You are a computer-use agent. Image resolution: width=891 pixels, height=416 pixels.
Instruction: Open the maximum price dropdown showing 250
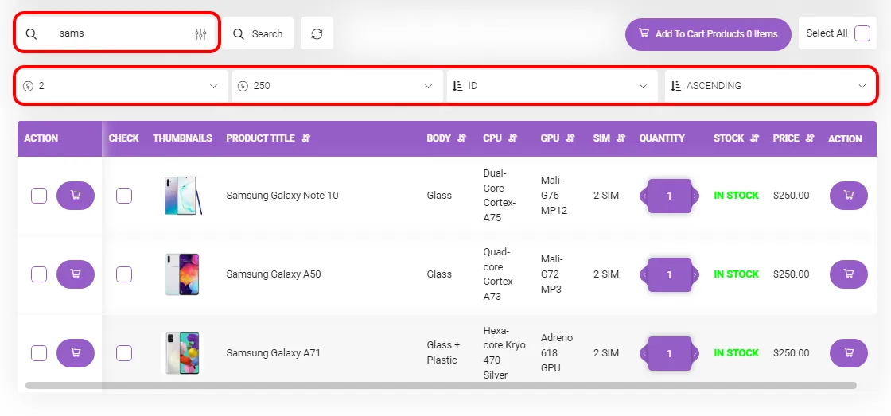pyautogui.click(x=337, y=86)
